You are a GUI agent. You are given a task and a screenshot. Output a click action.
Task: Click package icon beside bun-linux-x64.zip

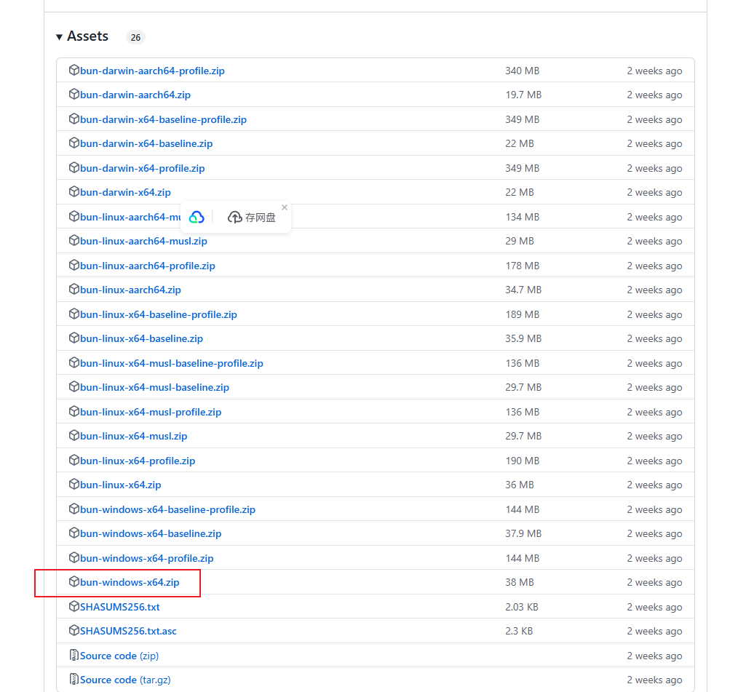[74, 484]
